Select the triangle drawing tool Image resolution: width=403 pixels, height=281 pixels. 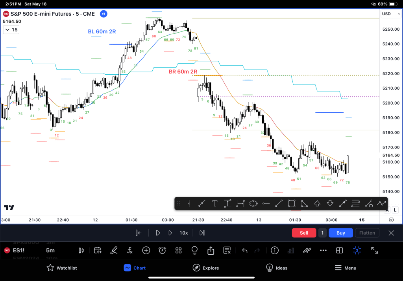pyautogui.click(x=304, y=204)
